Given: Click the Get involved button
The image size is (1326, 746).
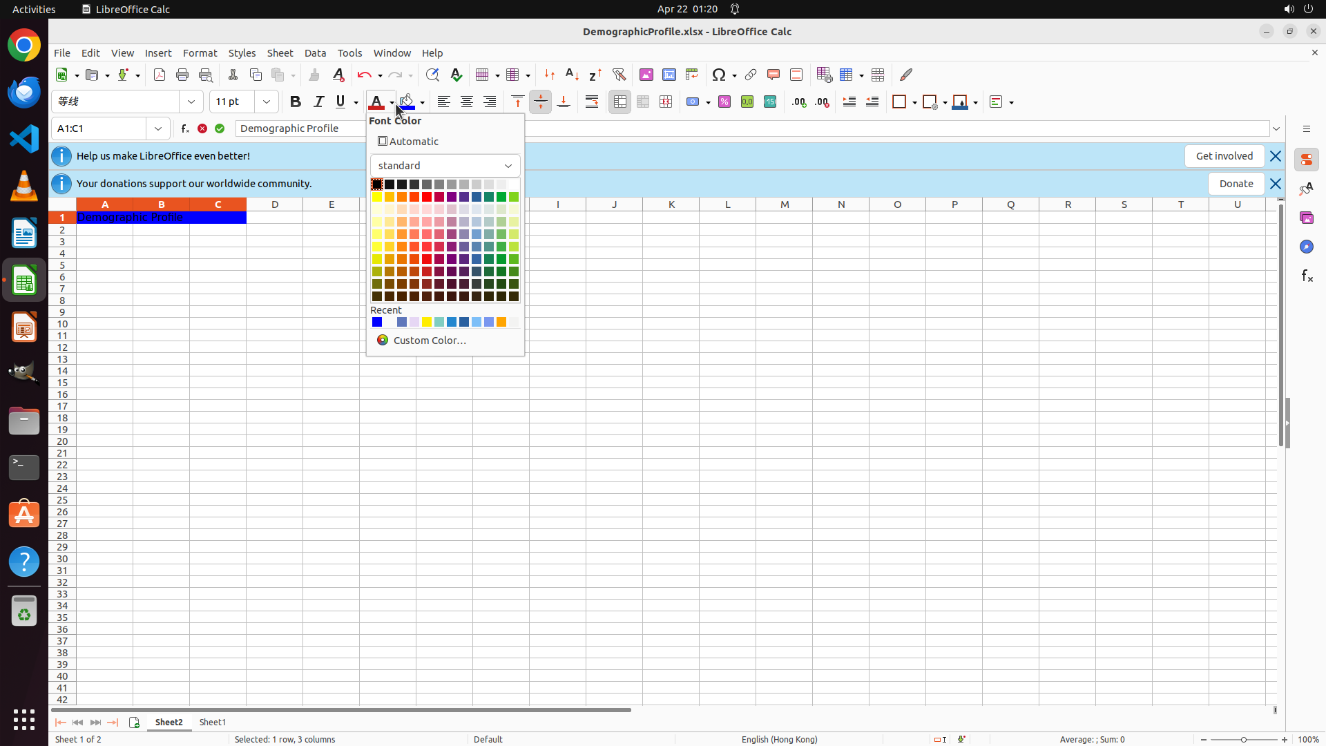Looking at the screenshot, I should 1224,156.
